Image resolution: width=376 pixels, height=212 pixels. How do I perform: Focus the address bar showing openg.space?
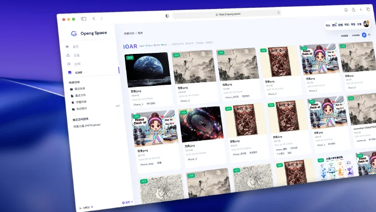tap(227, 14)
